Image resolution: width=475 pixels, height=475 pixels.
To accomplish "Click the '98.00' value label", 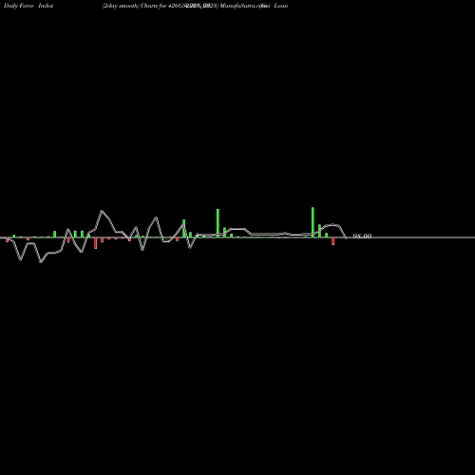I will (x=362, y=237).
